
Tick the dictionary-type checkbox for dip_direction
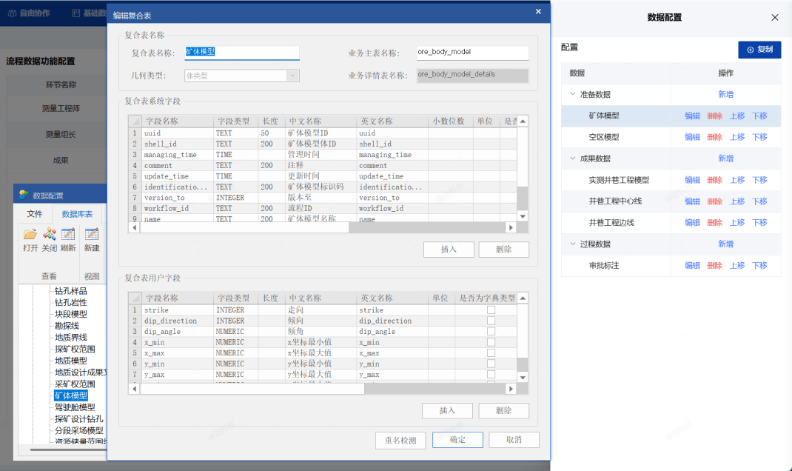491,321
